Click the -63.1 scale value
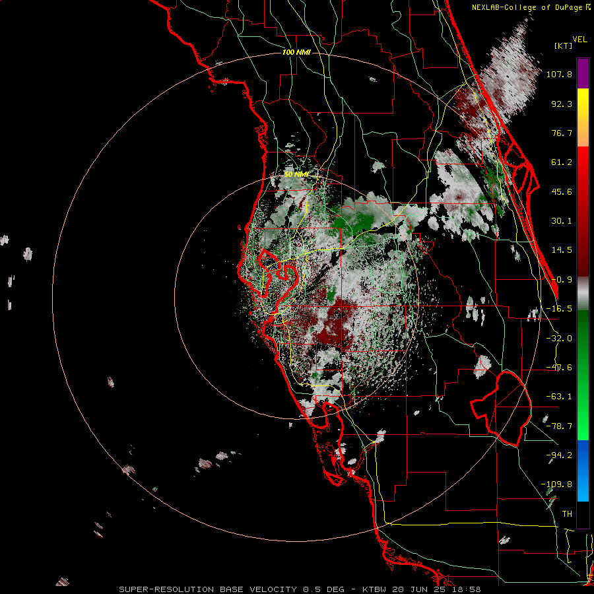 pos(559,397)
